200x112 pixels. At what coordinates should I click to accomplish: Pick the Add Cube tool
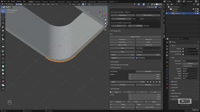point(3,43)
